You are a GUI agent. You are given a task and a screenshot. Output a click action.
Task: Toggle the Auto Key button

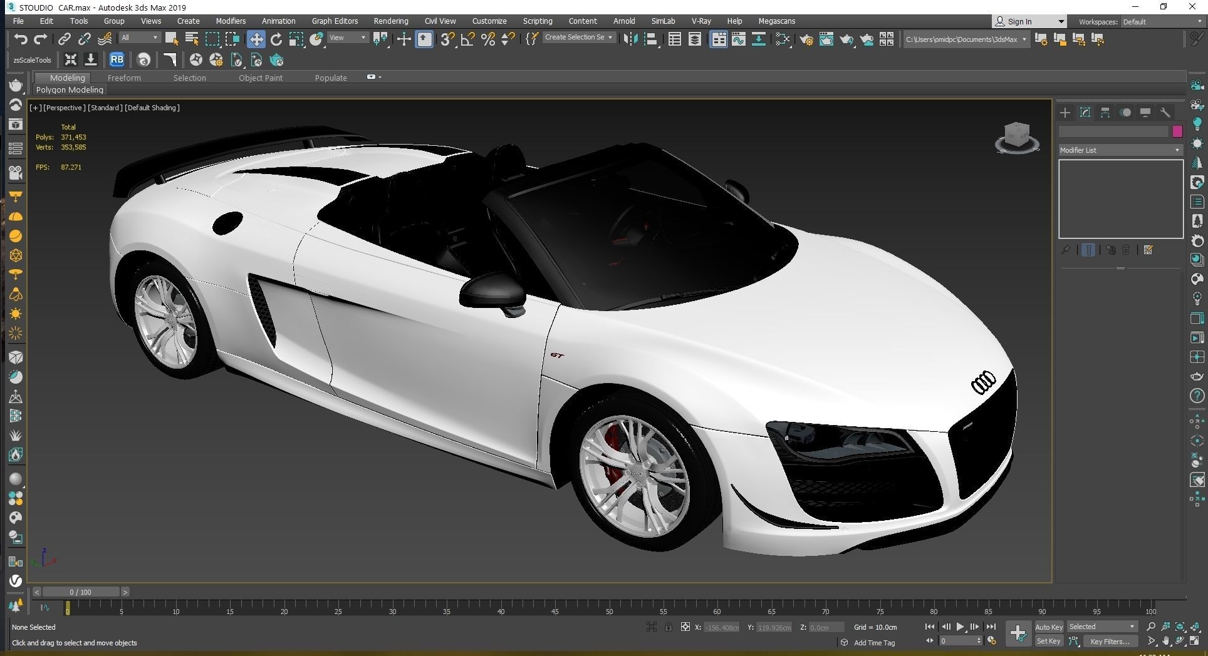1049,627
